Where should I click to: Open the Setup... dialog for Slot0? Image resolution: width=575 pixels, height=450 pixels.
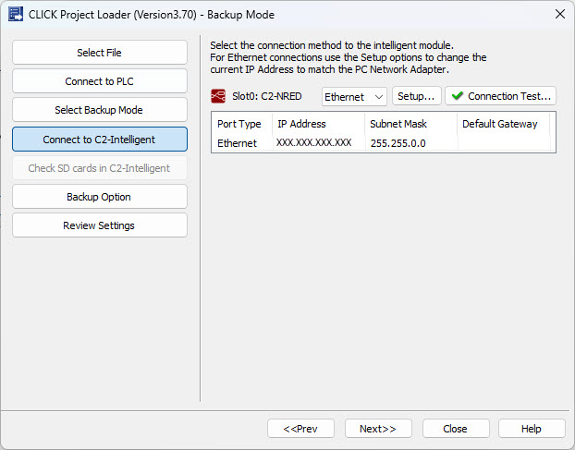coord(417,96)
